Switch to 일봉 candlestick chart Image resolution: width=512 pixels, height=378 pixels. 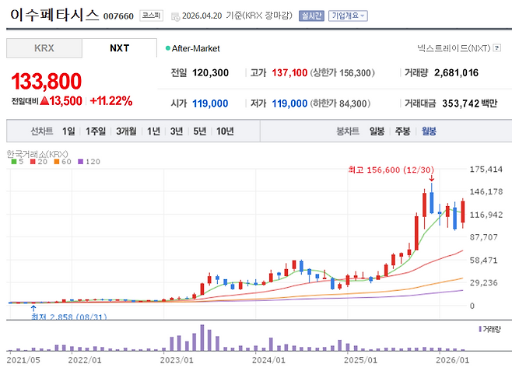377,131
